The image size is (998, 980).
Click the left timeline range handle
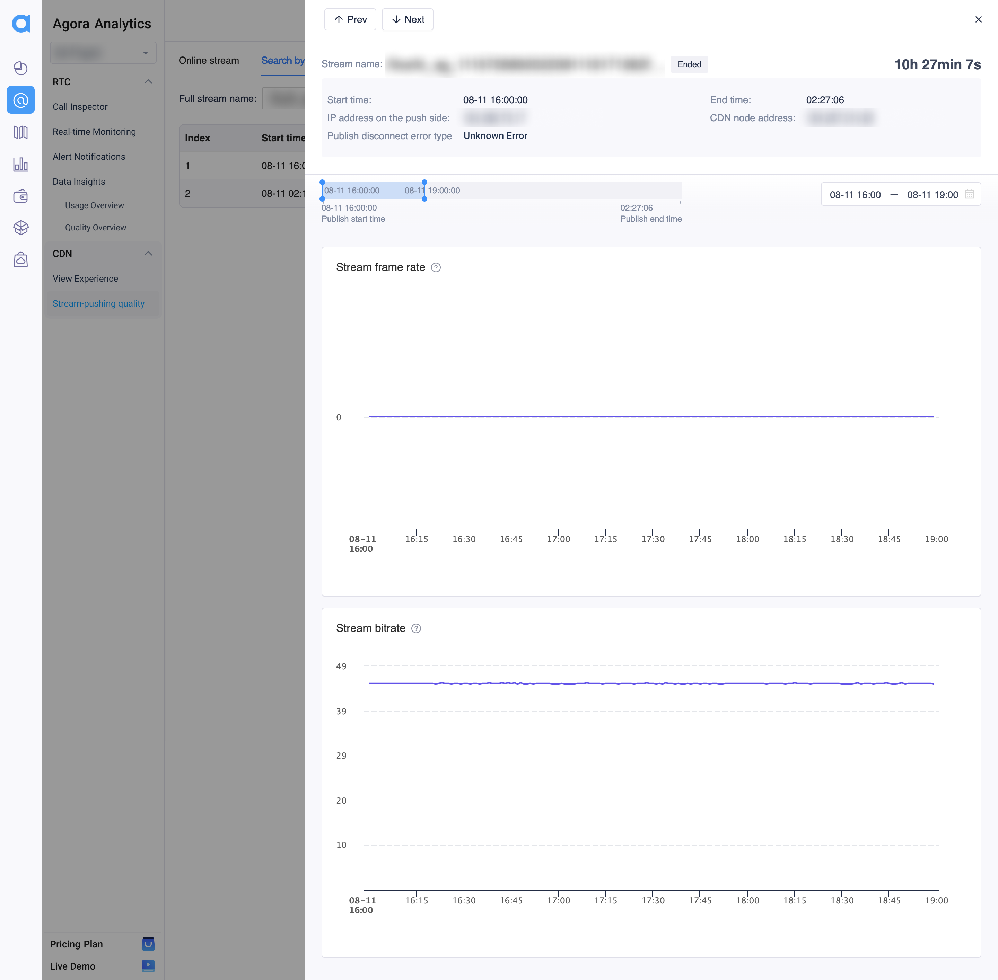[x=322, y=191]
